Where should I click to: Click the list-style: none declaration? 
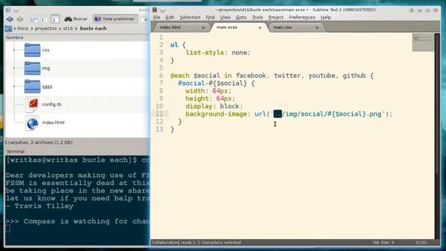218,53
